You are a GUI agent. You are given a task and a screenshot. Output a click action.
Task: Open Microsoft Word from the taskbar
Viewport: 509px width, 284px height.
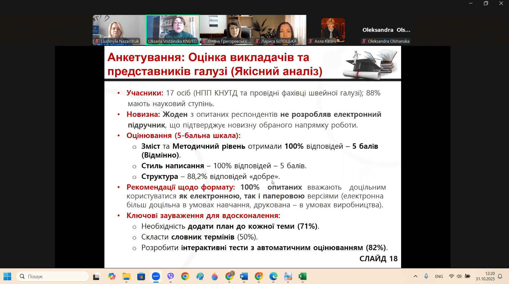[x=243, y=277]
